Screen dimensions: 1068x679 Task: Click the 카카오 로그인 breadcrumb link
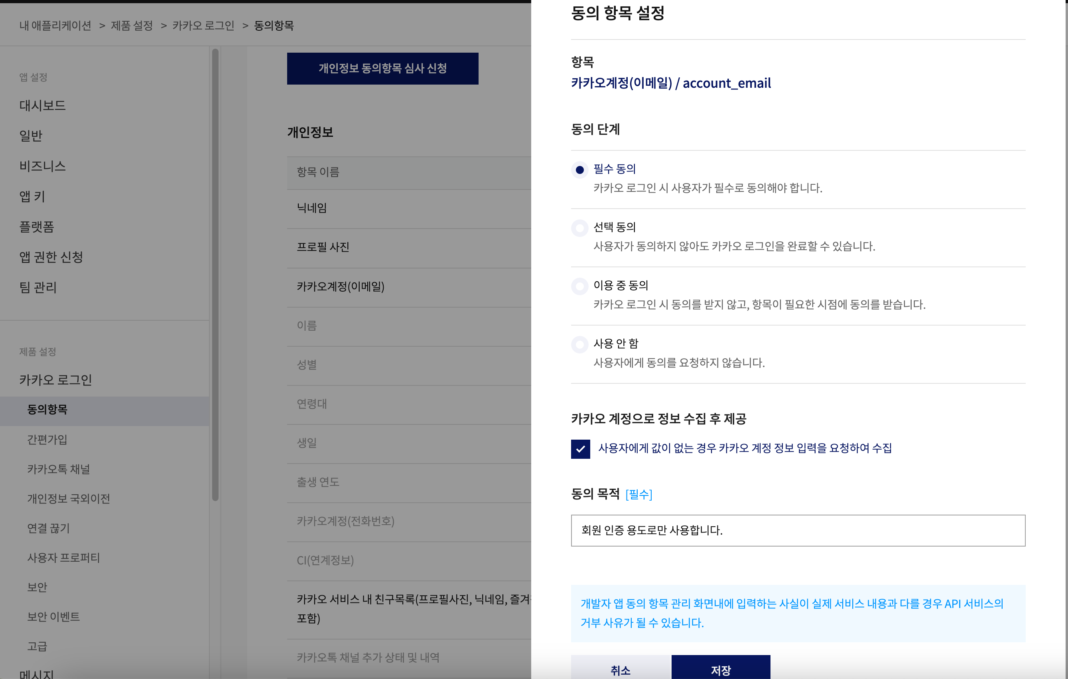[x=203, y=26]
